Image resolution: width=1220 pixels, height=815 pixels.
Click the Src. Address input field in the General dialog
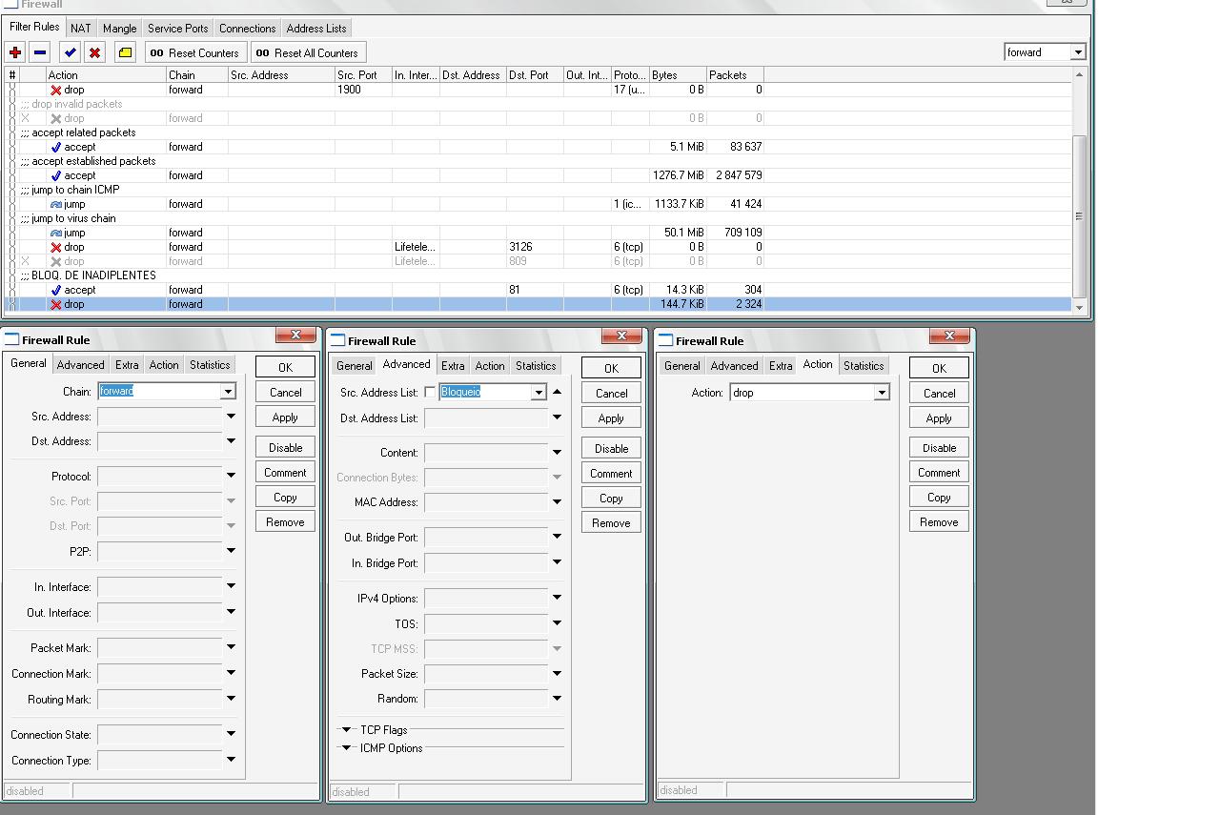point(160,417)
